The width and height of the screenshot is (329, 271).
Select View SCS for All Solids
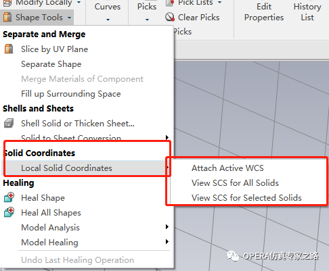click(x=235, y=183)
